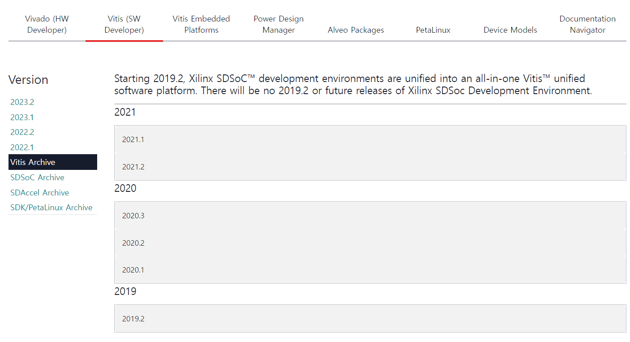Expand the 2021.2 release row

tap(370, 167)
